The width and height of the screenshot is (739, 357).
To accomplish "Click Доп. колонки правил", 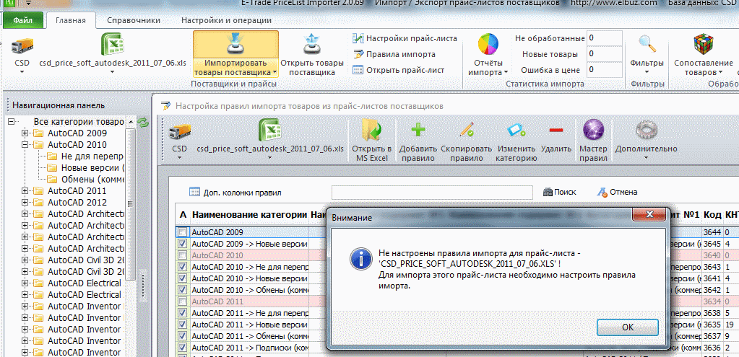I will [x=235, y=192].
